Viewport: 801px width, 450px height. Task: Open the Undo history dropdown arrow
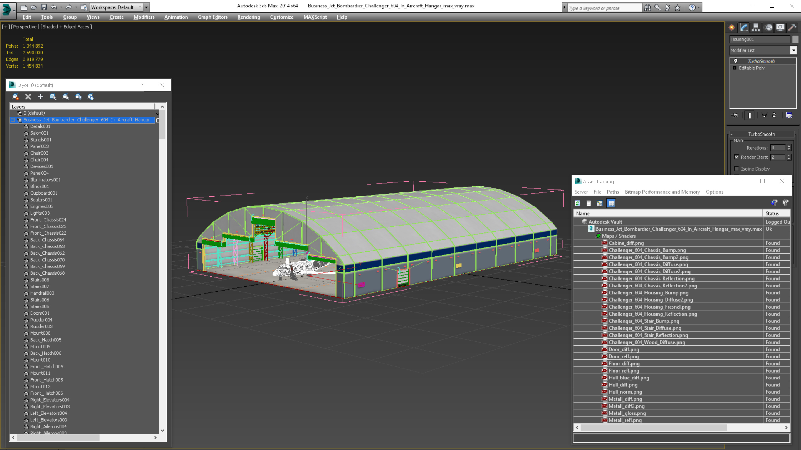(61, 7)
